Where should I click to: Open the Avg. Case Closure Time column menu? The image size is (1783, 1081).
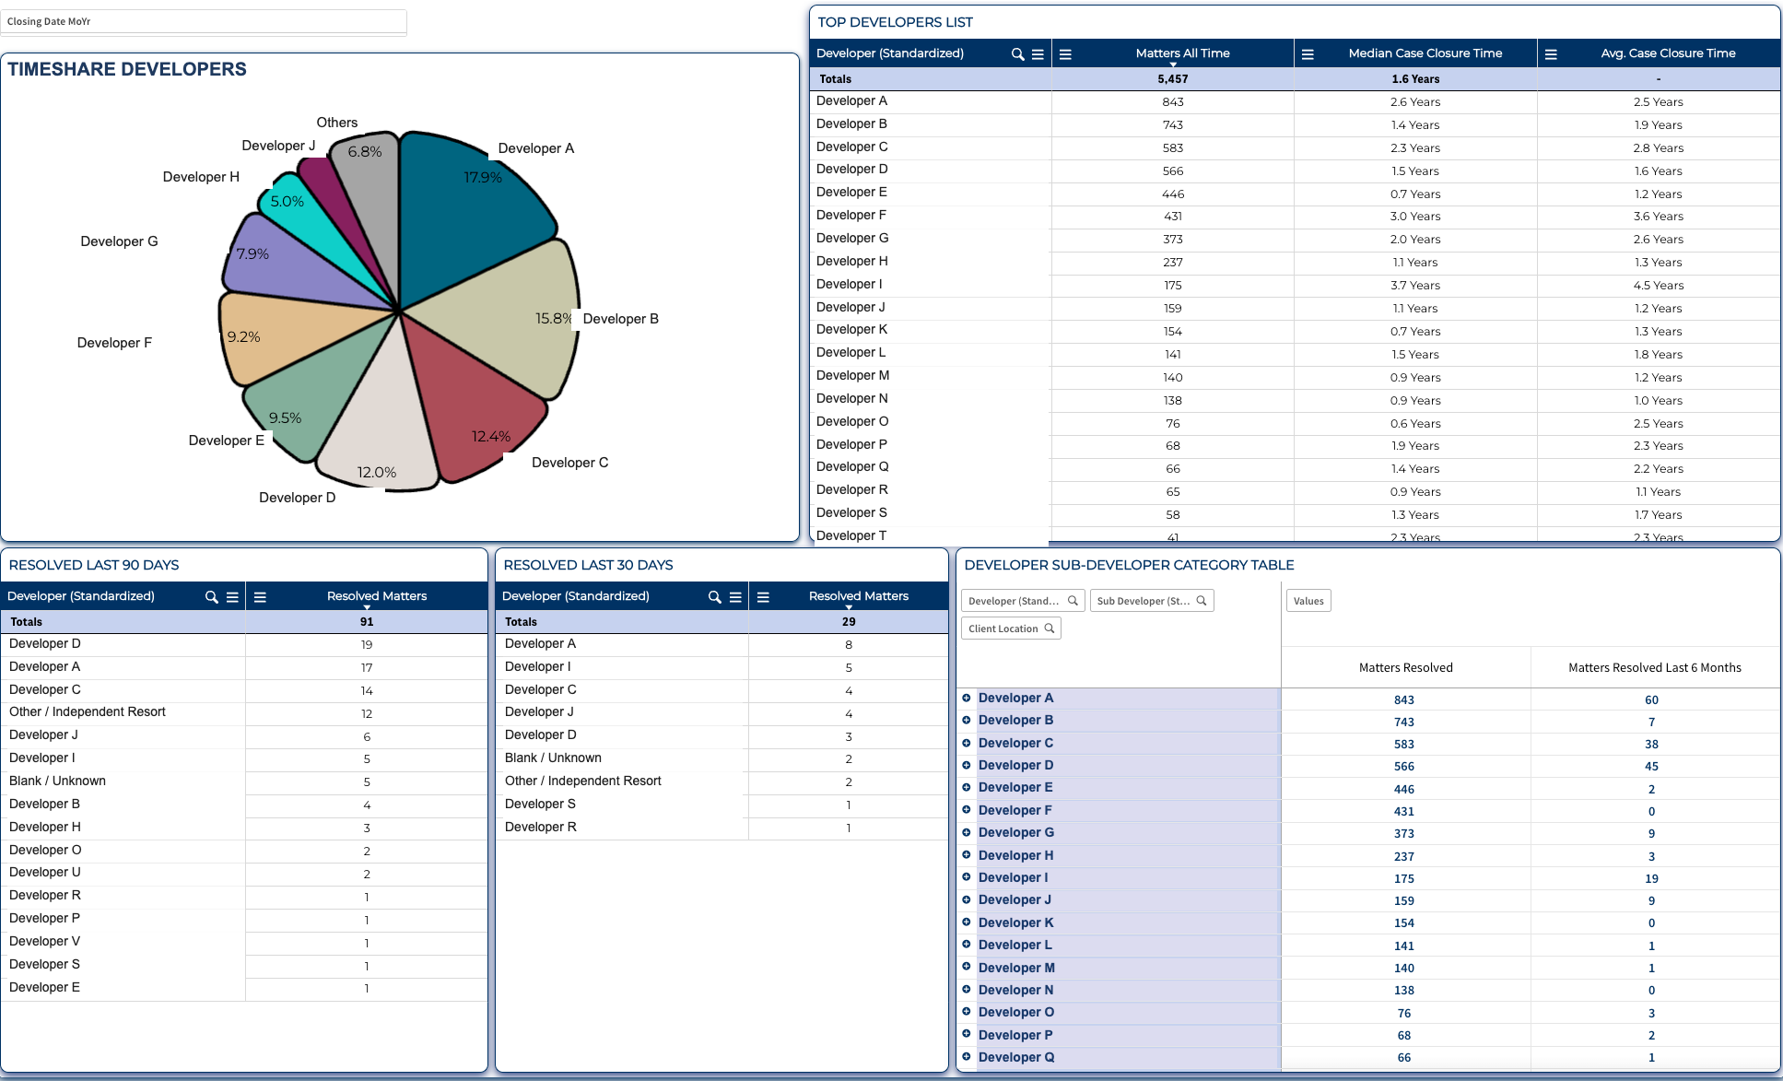click(1551, 54)
